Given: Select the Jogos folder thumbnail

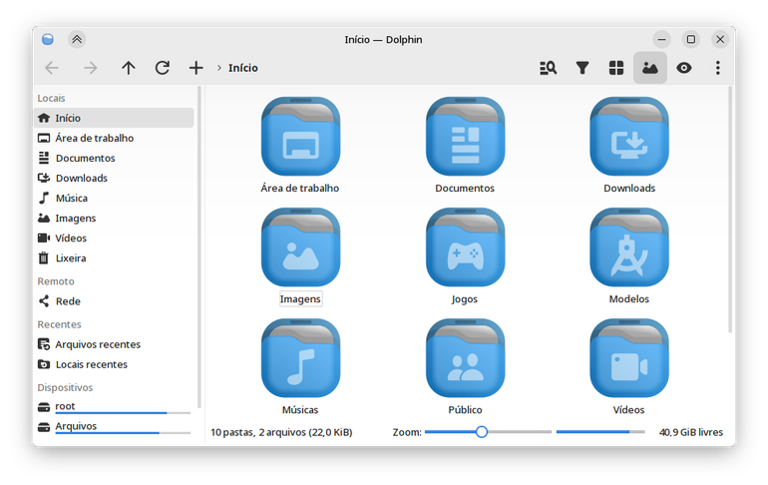Looking at the screenshot, I should tap(465, 247).
